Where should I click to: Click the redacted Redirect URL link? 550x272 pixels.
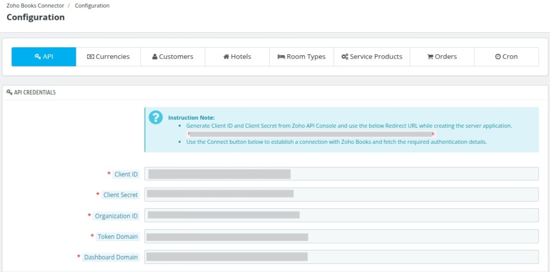(312, 134)
